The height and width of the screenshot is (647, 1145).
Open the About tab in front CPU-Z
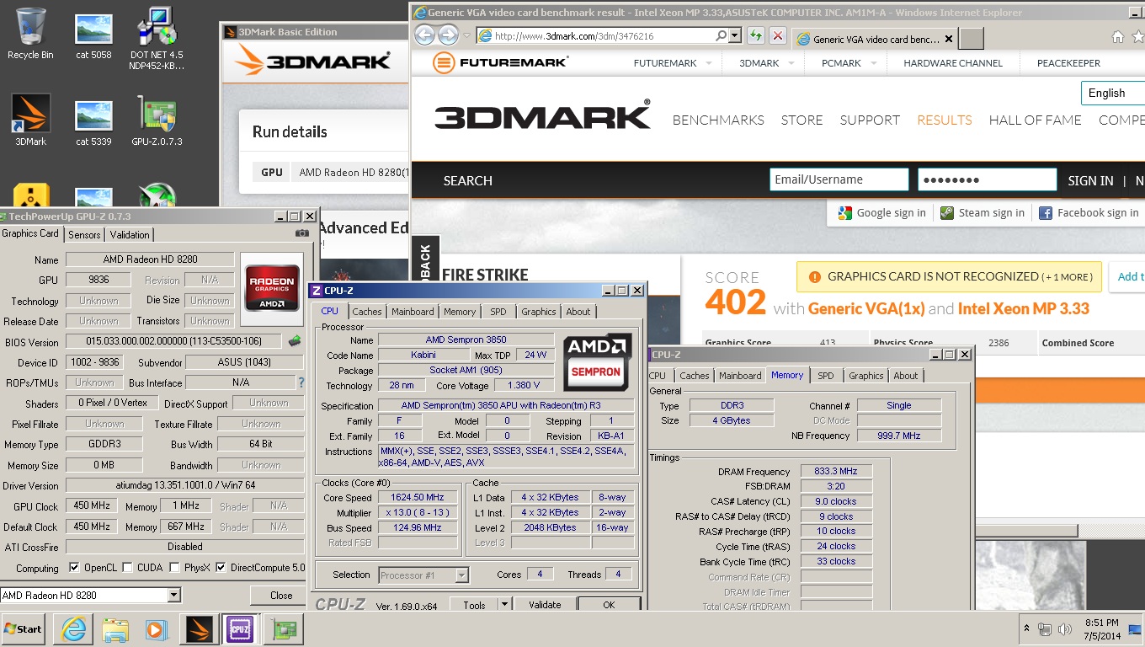click(578, 312)
